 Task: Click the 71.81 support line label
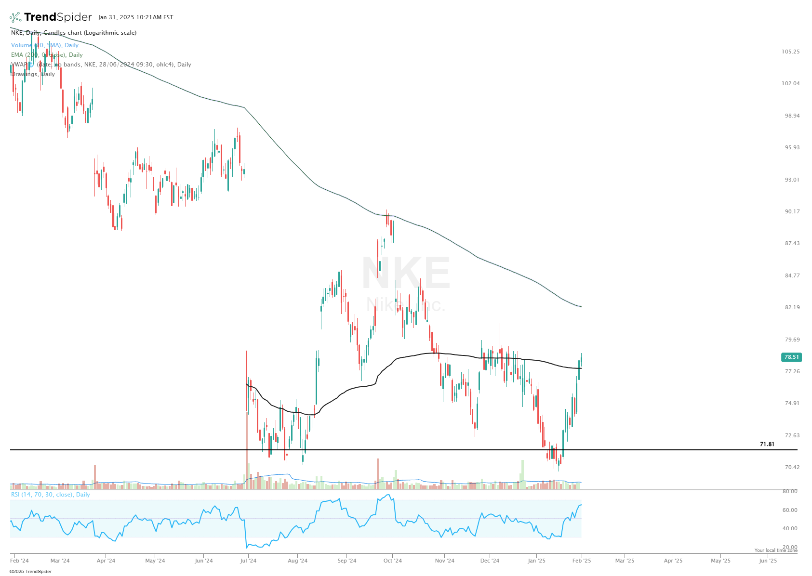[767, 444]
